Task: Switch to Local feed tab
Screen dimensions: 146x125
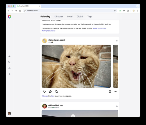Action: (x=70, y=17)
